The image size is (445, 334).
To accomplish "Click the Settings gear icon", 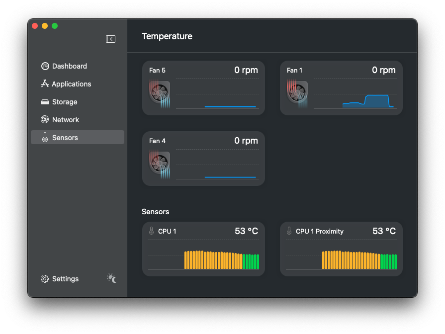I will pos(45,279).
